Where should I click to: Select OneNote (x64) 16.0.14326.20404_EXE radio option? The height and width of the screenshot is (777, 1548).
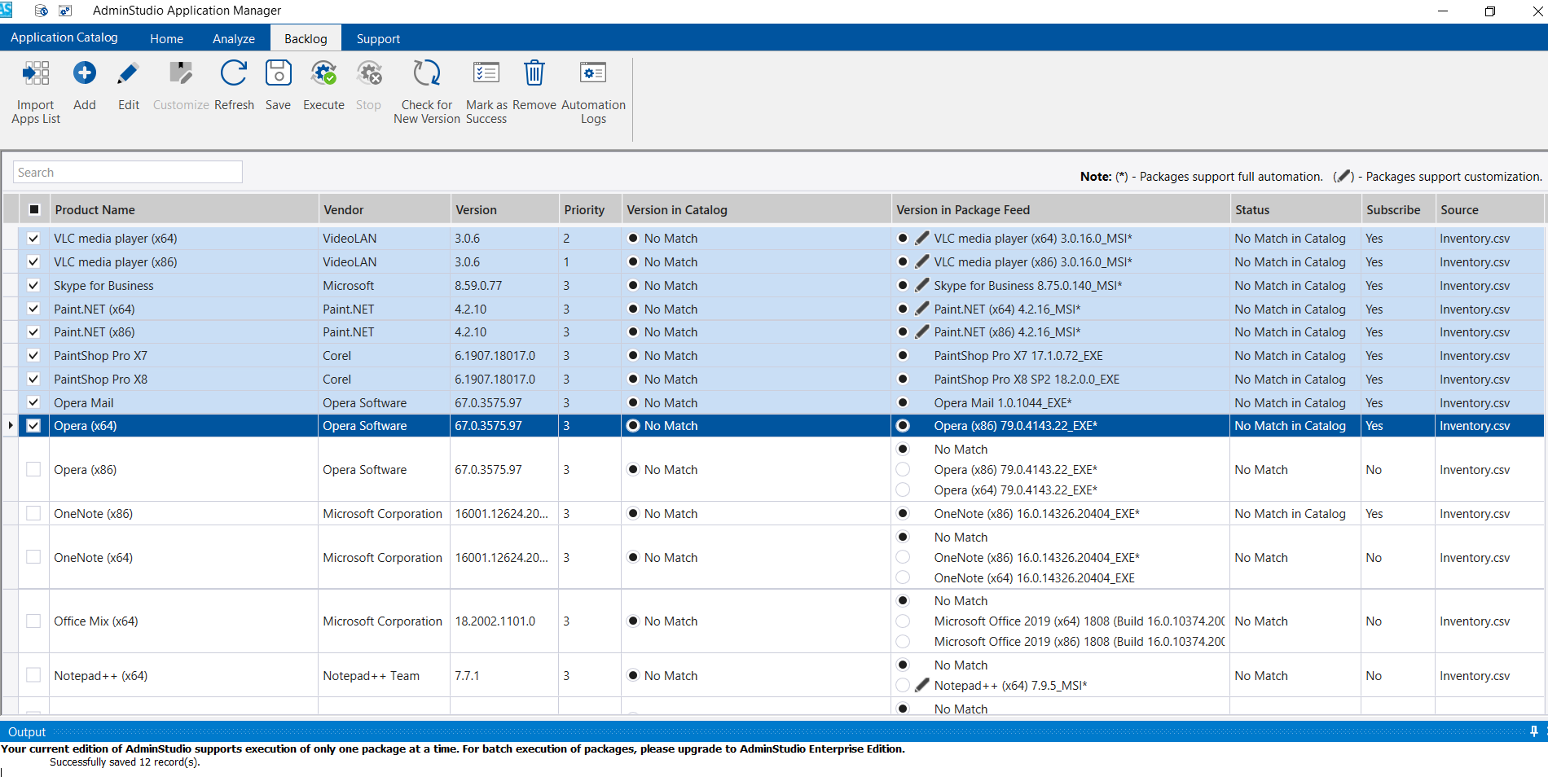click(903, 577)
